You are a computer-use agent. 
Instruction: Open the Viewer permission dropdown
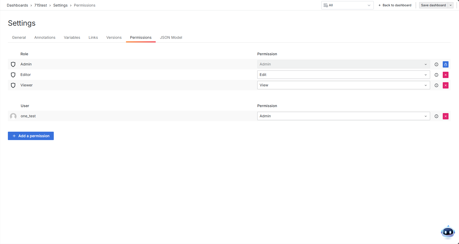(x=343, y=85)
